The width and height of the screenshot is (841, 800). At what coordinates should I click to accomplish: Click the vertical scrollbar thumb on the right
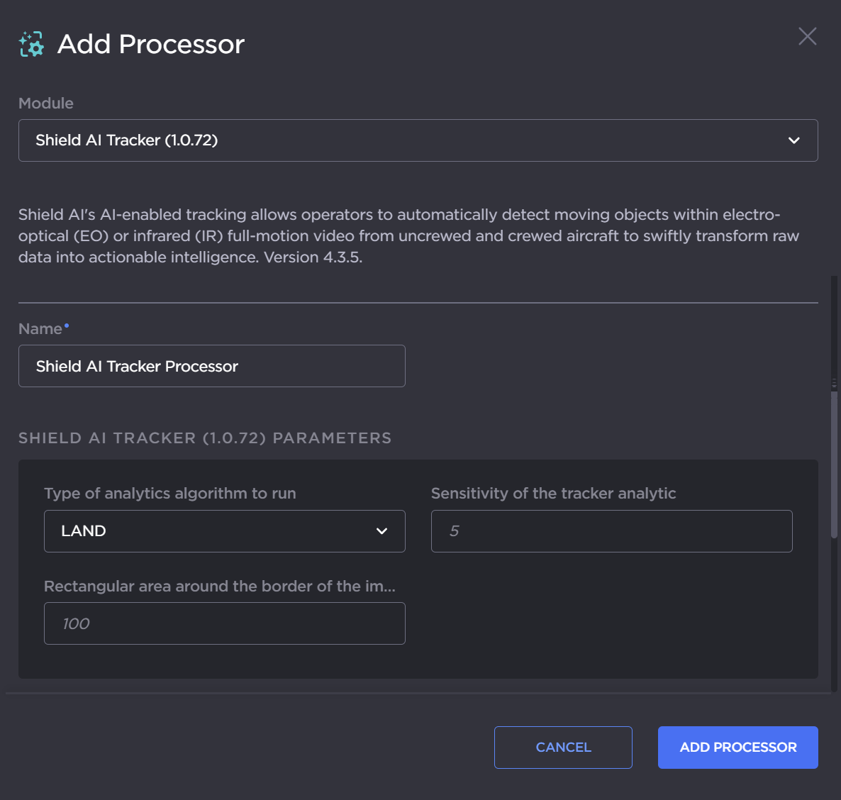pyautogui.click(x=835, y=461)
